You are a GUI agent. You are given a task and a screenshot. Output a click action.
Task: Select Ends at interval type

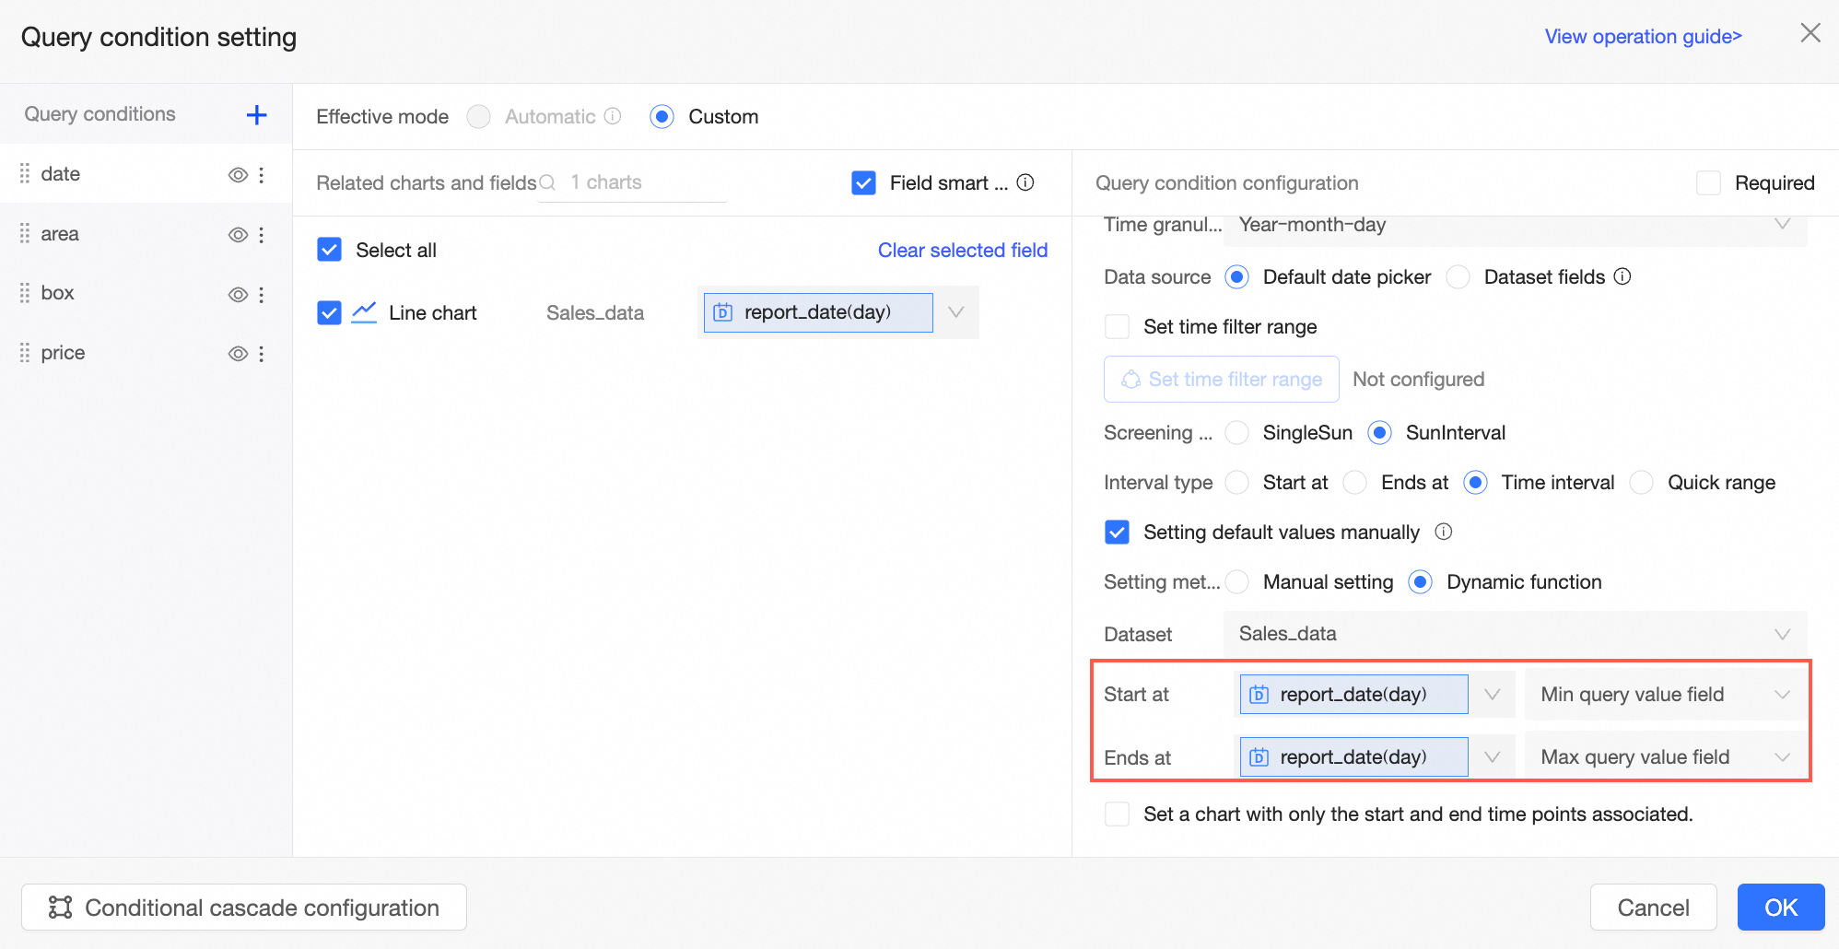click(1355, 482)
